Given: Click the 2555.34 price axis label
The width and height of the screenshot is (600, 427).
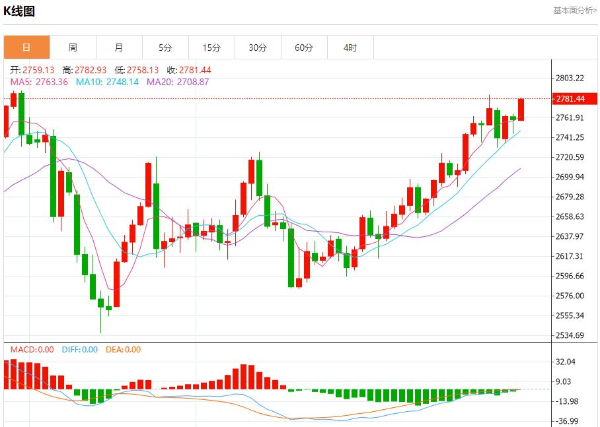Looking at the screenshot, I should click(x=570, y=315).
